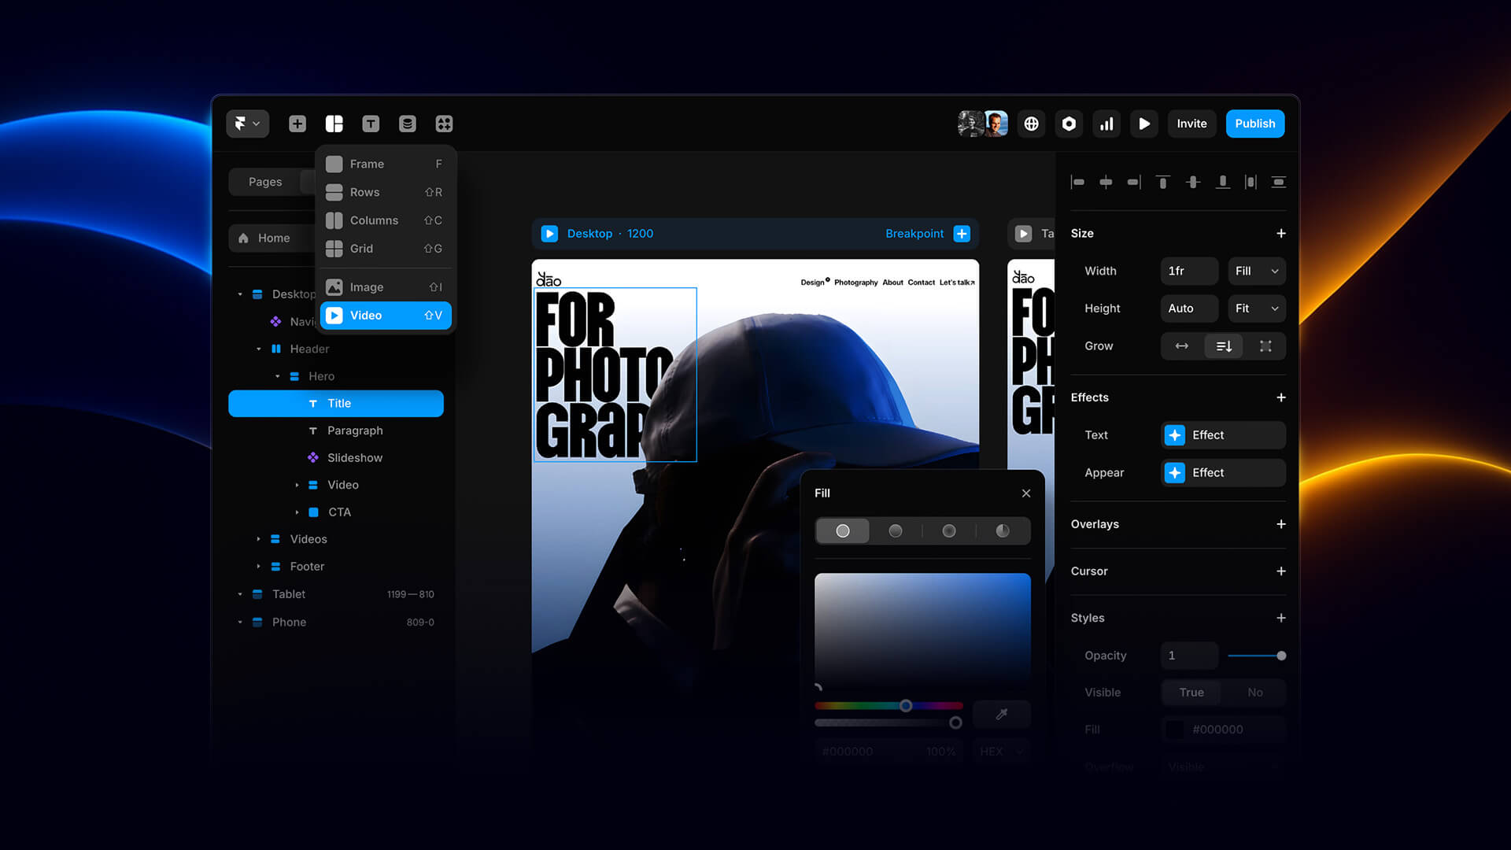Align top icon in properties panel
The image size is (1511, 850).
(1162, 182)
